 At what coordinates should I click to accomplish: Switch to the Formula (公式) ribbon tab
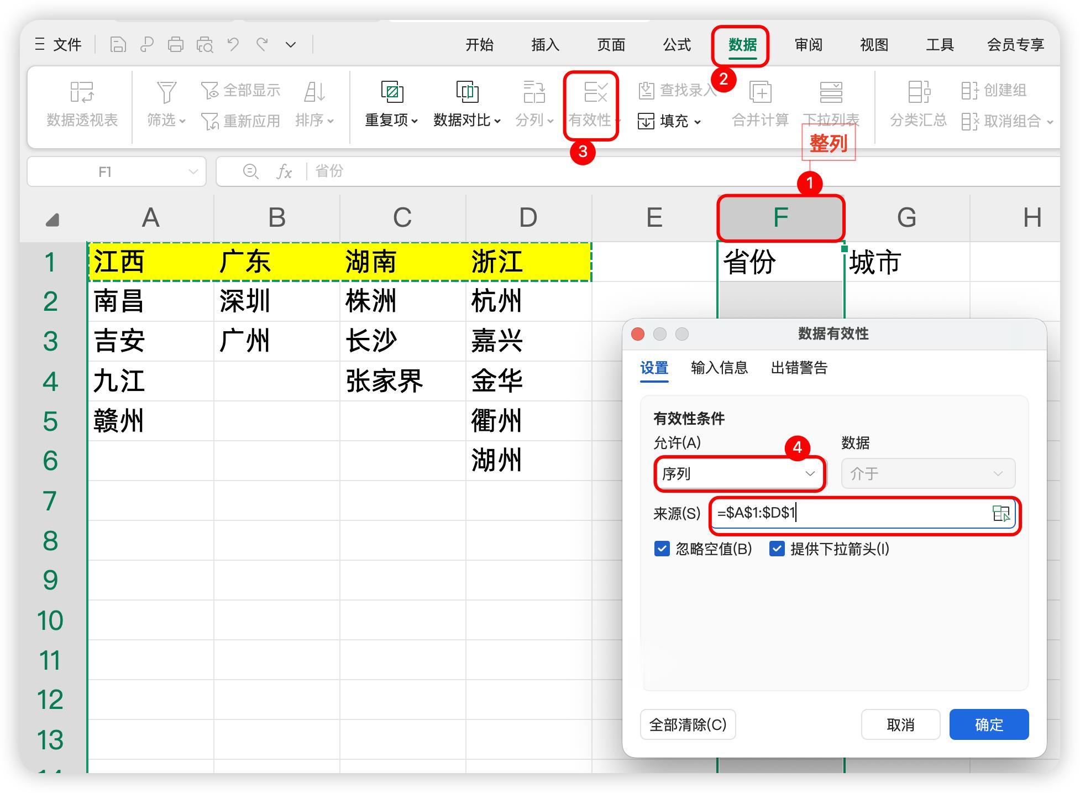coord(677,45)
